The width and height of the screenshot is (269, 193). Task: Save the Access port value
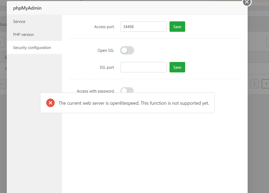(x=177, y=27)
